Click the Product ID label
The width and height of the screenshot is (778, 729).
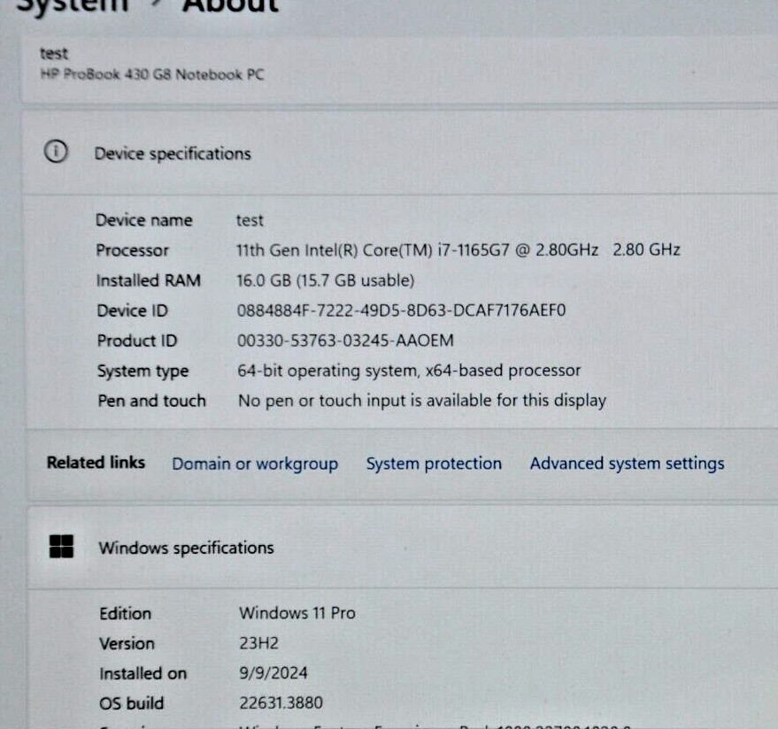point(137,341)
